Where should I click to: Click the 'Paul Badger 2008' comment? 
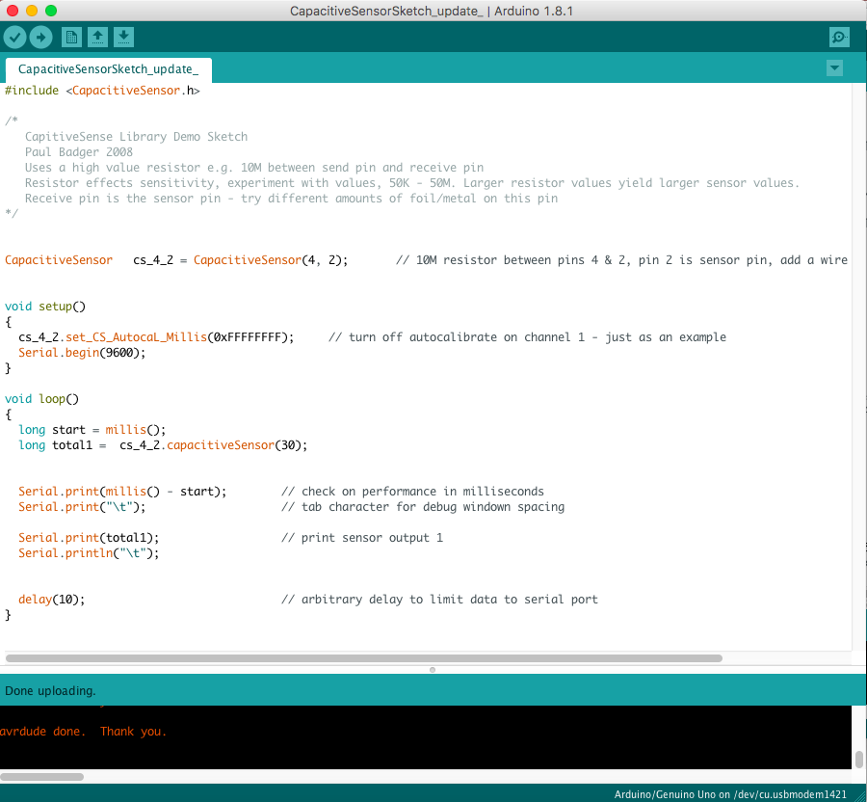coord(79,152)
